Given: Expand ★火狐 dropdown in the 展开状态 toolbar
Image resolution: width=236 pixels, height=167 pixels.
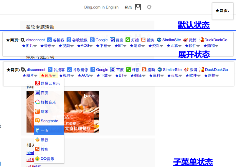Looking at the screenshot, I should pyautogui.click(x=174, y=46).
